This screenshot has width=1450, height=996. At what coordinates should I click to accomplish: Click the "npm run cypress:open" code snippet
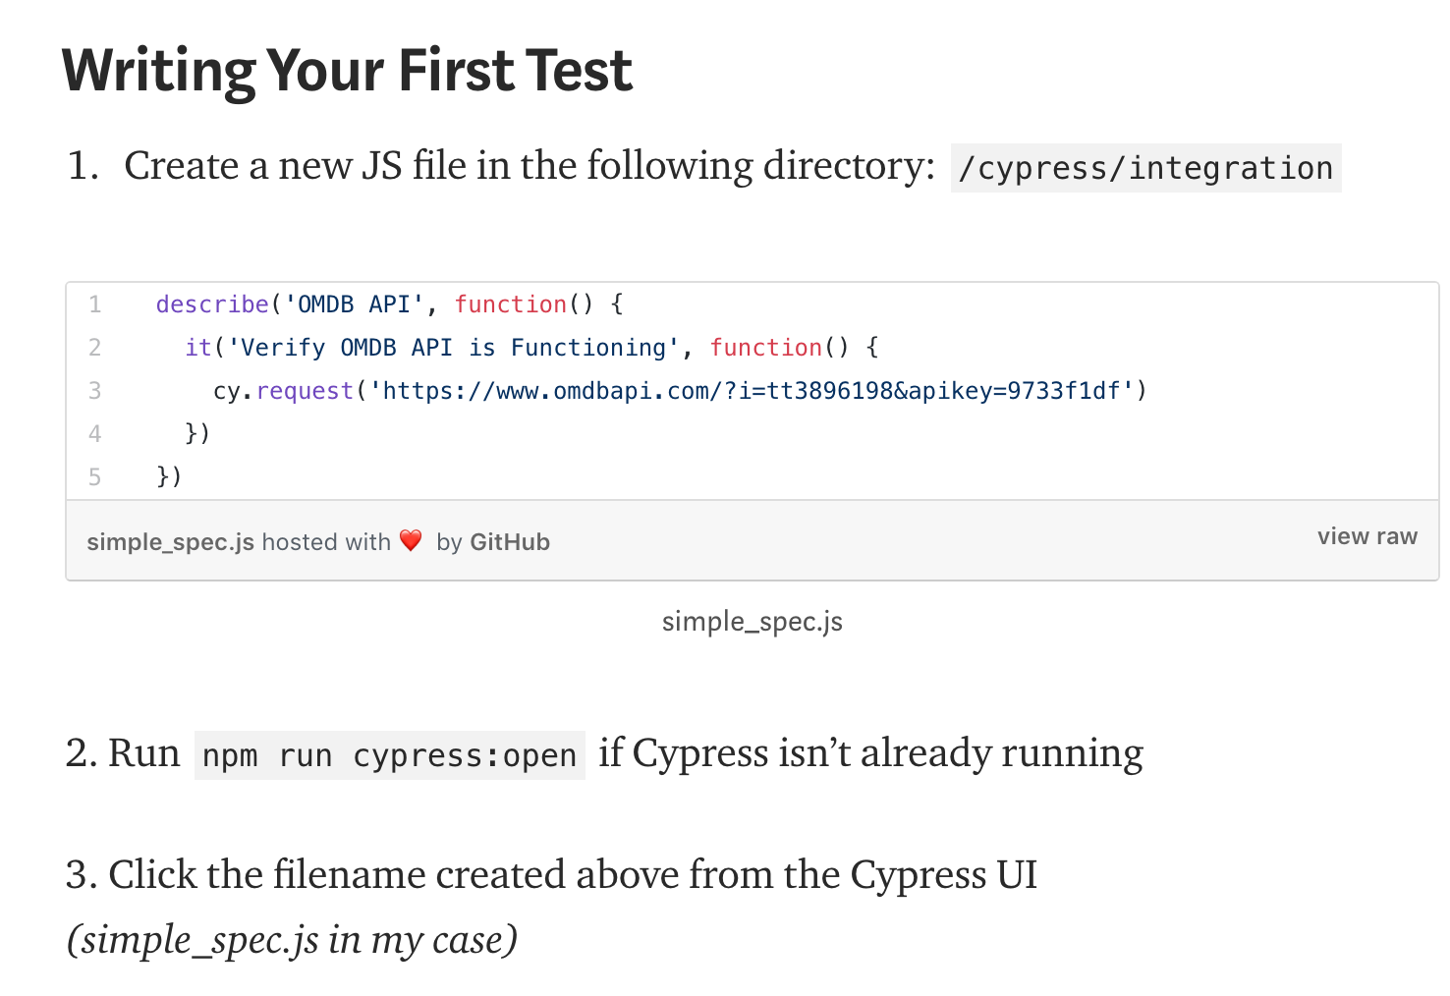coord(389,755)
